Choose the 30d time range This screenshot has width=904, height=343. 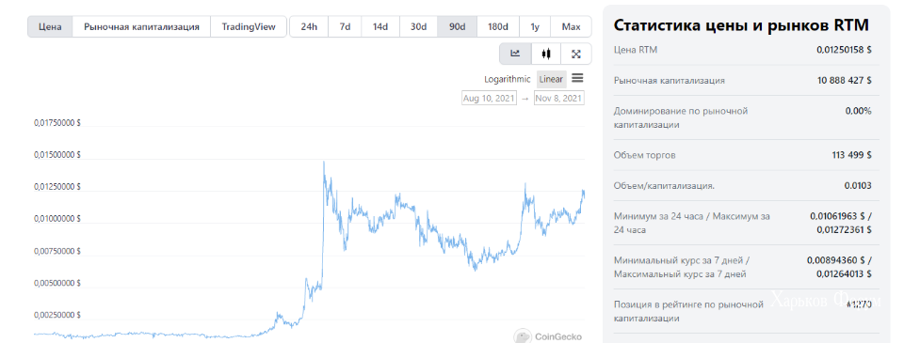point(418,26)
